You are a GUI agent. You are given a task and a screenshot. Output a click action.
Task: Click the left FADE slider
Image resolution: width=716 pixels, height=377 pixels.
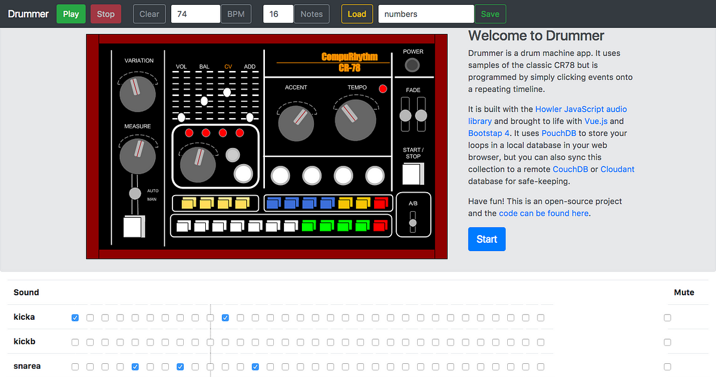[405, 115]
